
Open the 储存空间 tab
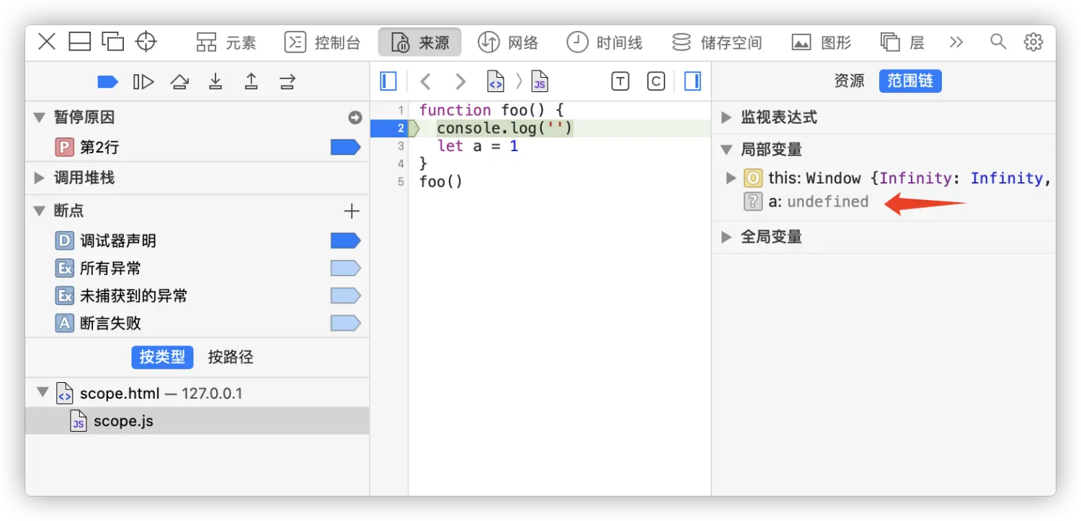pyautogui.click(x=716, y=42)
